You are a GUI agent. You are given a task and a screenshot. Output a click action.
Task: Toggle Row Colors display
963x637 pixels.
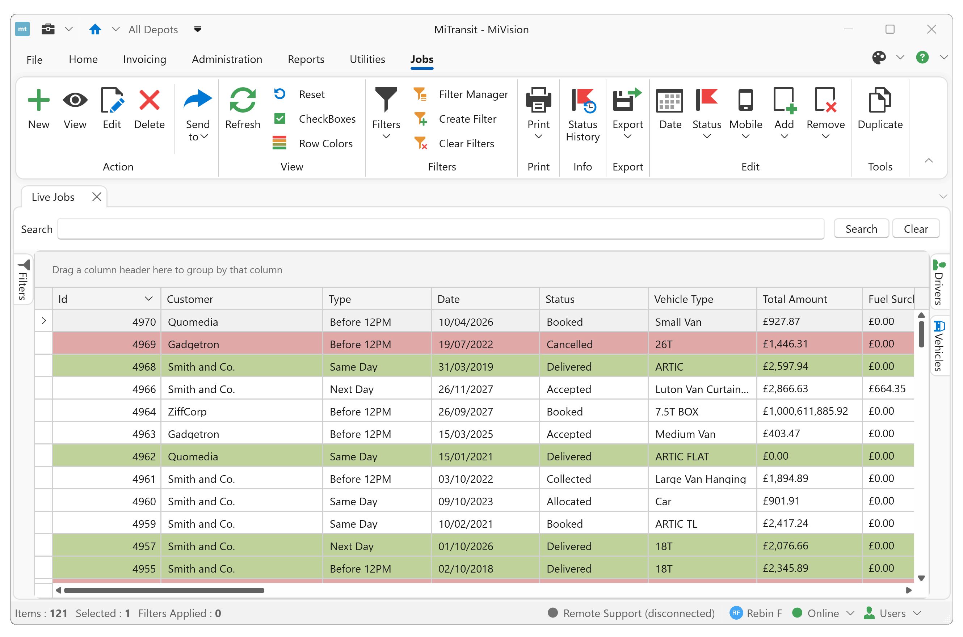(279, 143)
